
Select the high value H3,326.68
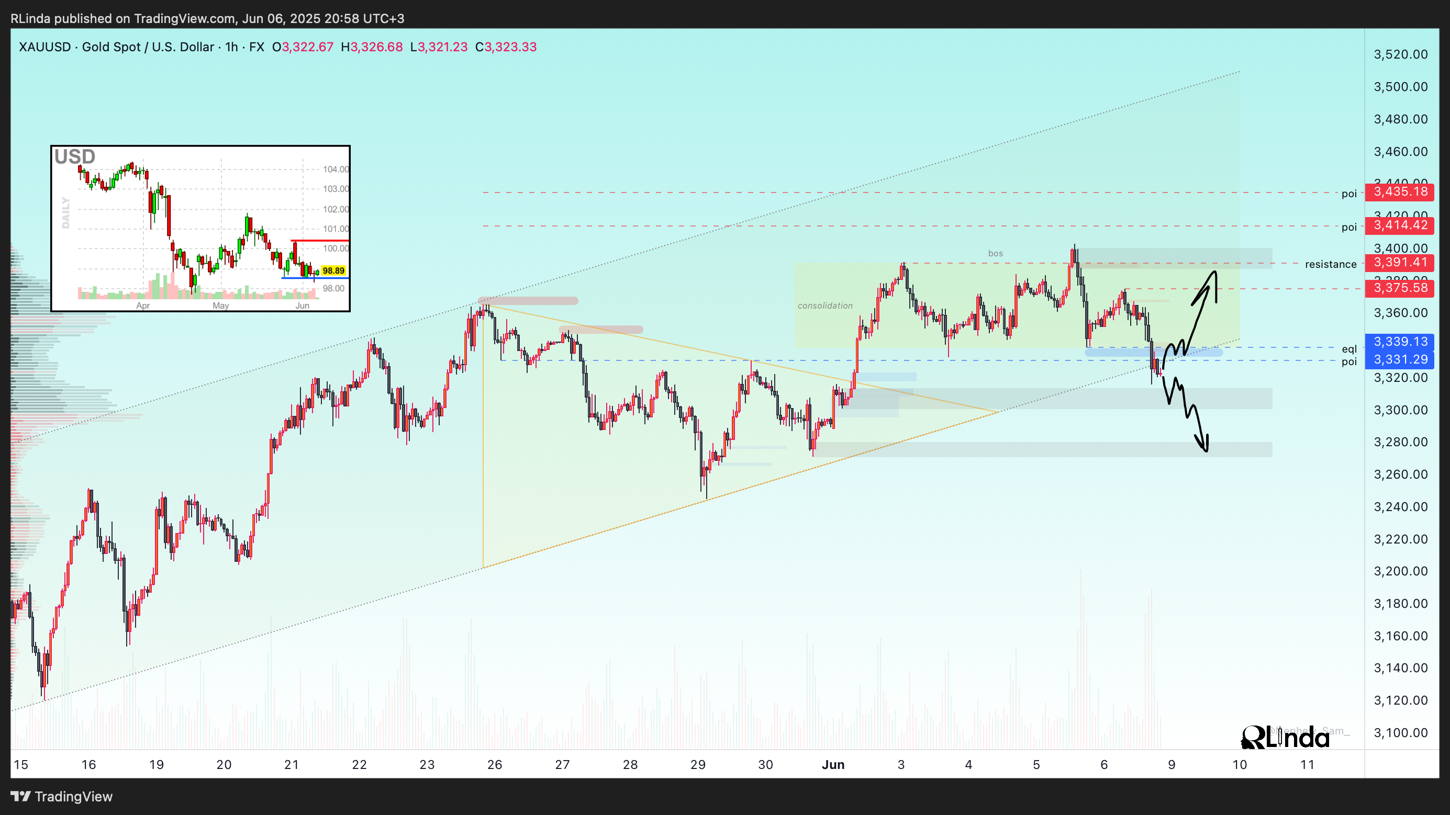tap(372, 47)
